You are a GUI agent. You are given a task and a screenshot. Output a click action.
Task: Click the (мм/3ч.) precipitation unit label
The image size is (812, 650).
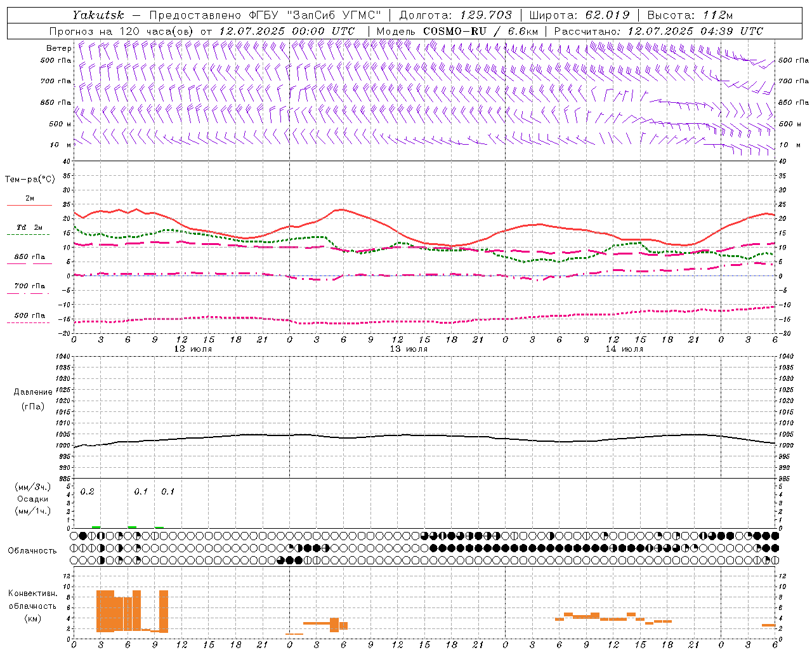click(x=33, y=487)
